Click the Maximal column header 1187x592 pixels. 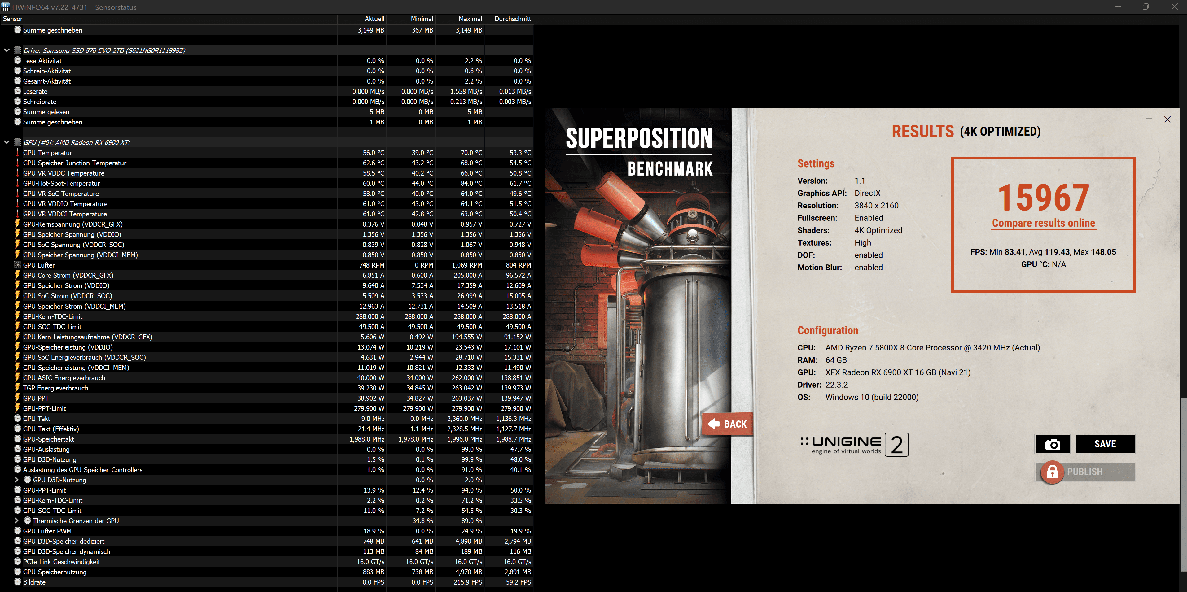click(x=460, y=19)
